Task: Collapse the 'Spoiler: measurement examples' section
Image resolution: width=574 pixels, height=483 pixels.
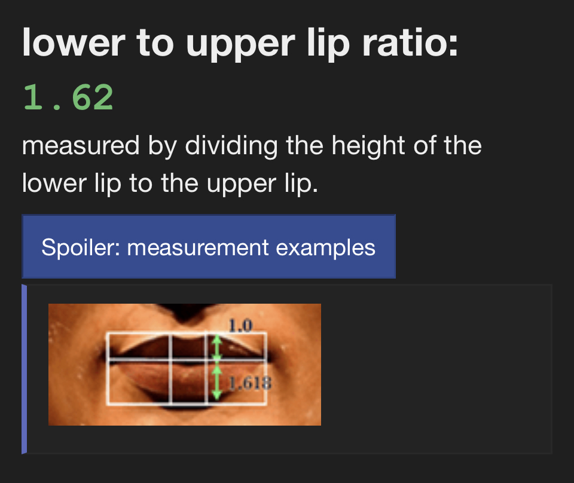Action: click(208, 247)
